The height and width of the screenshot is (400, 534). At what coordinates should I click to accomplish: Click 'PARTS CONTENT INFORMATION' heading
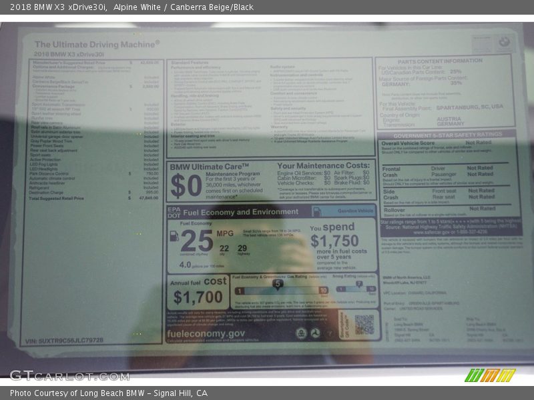pos(440,61)
